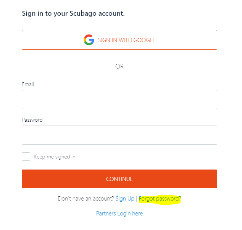Click the Password field label

tap(32, 120)
